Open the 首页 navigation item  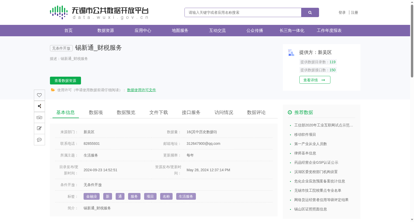click(x=68, y=31)
